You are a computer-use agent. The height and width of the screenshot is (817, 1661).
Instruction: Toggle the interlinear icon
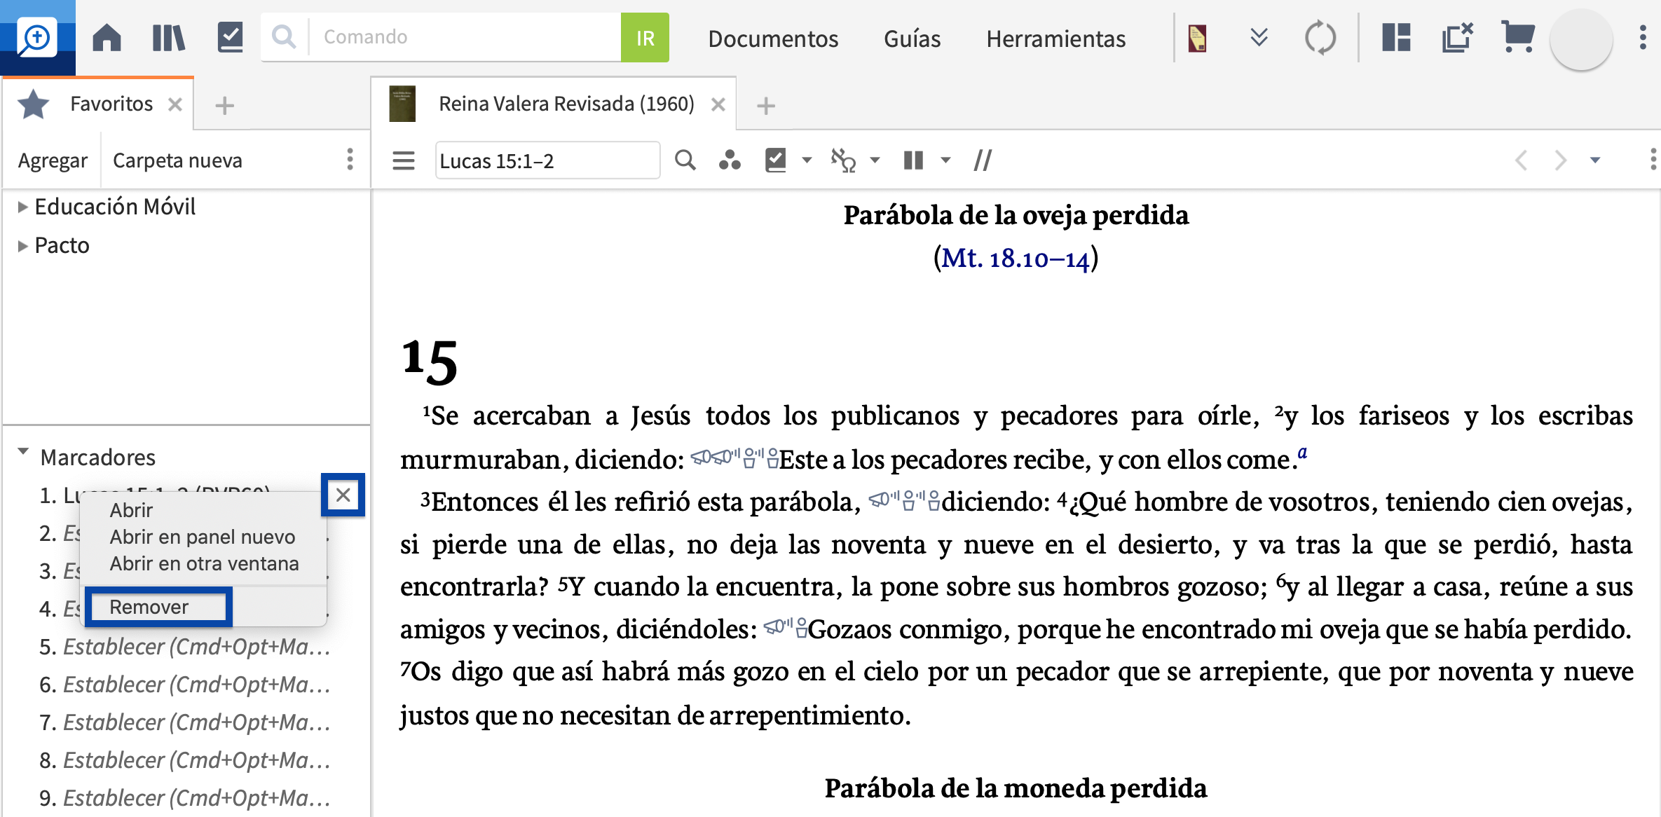click(x=843, y=160)
